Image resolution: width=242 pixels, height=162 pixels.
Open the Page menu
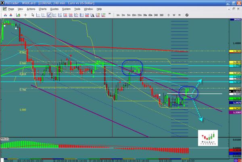coord(11,9)
